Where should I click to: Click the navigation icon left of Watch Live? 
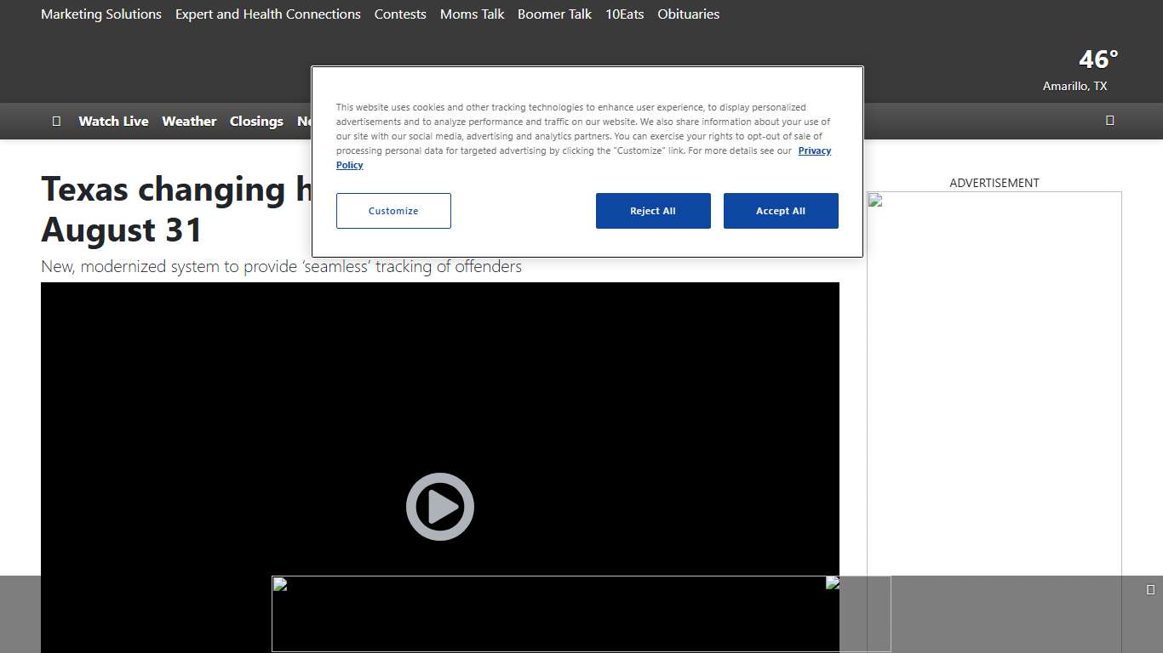pyautogui.click(x=56, y=121)
